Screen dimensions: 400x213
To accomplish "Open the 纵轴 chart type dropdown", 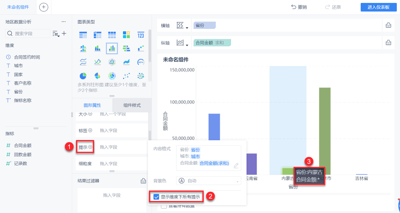I will tap(182, 43).
